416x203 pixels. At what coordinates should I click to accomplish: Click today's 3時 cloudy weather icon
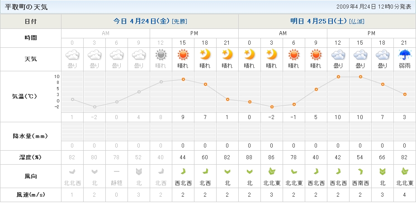[x=95, y=55]
